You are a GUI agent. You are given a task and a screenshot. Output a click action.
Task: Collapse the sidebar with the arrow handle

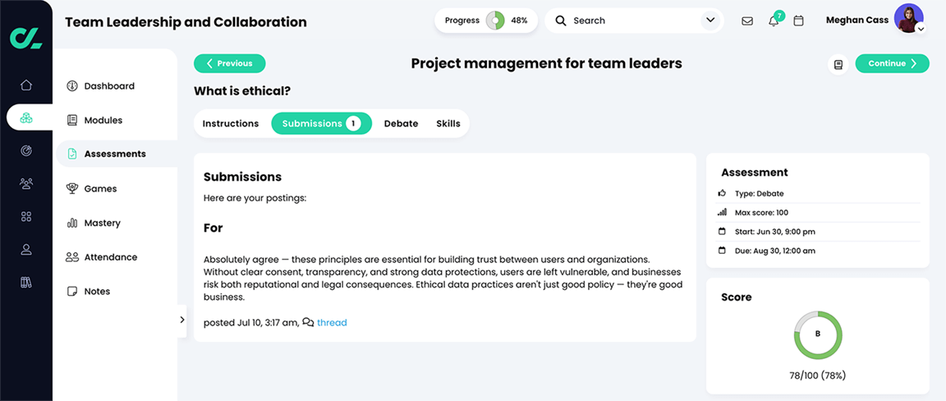[182, 320]
